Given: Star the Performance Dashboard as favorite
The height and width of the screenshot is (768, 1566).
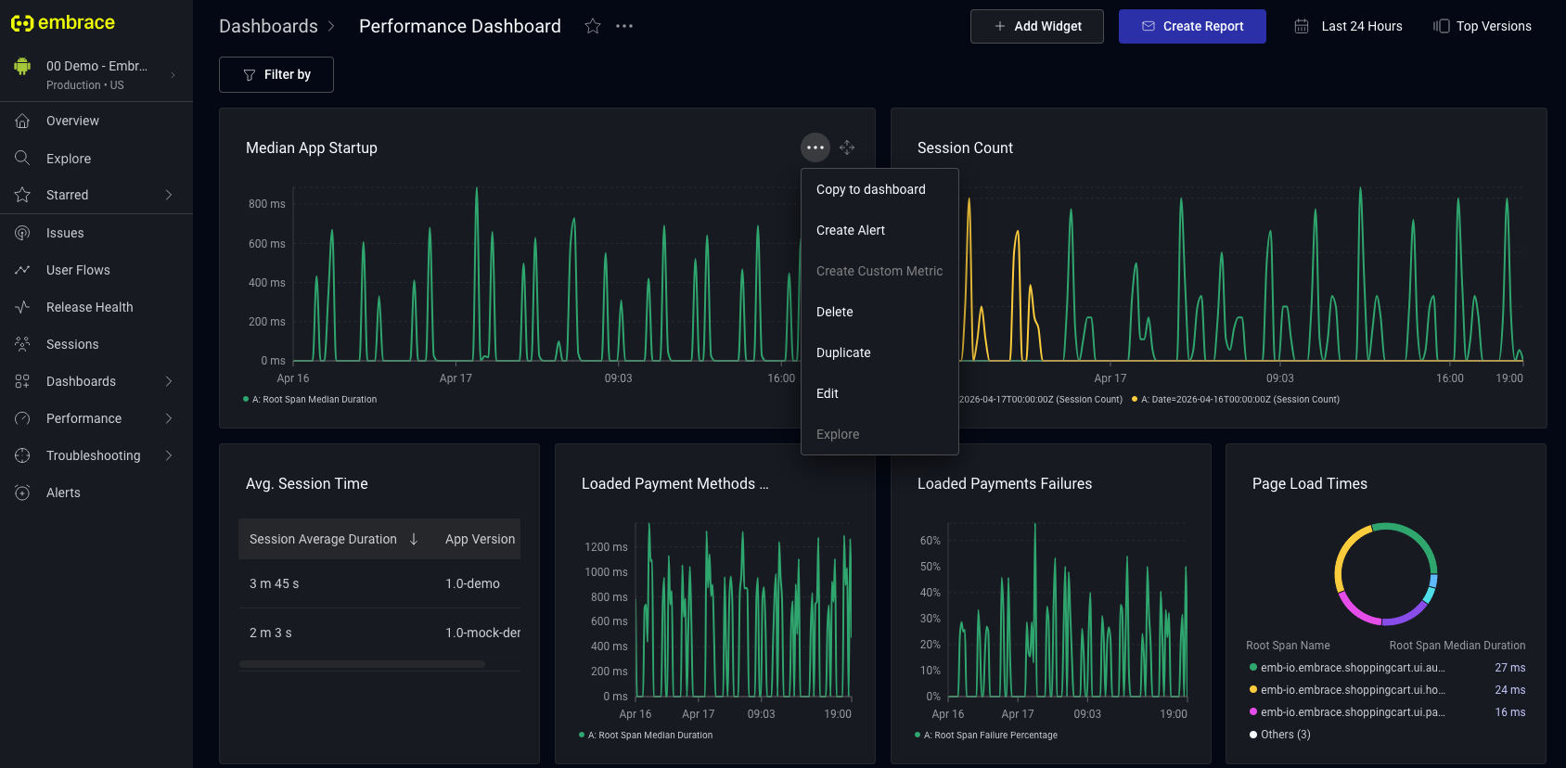Looking at the screenshot, I should tap(592, 26).
